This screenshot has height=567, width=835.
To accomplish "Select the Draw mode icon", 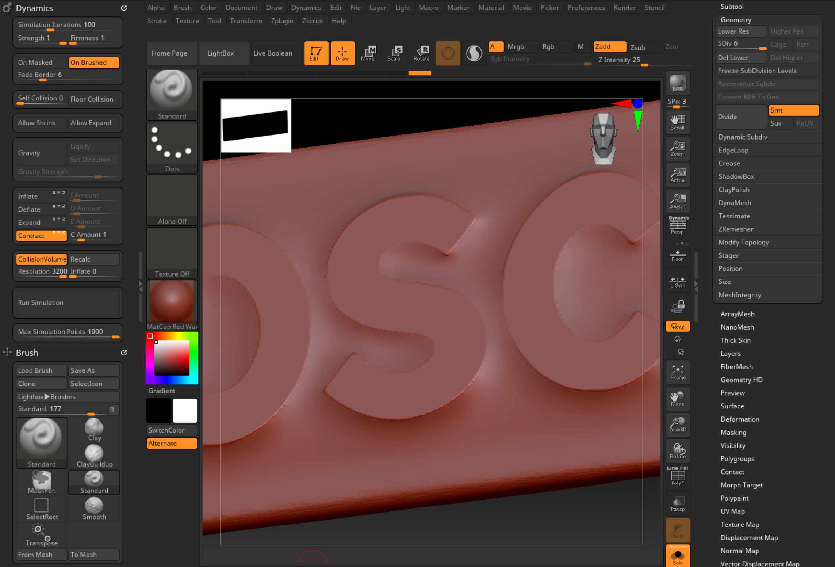I will click(342, 53).
